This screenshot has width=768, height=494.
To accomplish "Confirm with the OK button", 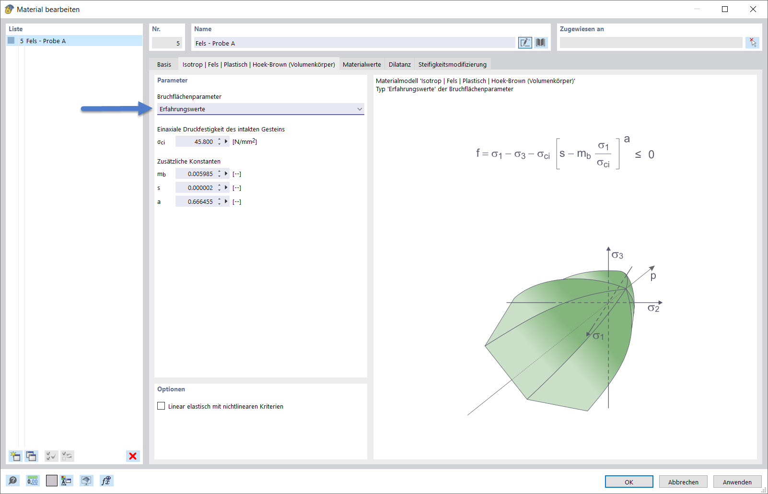I will (x=629, y=482).
